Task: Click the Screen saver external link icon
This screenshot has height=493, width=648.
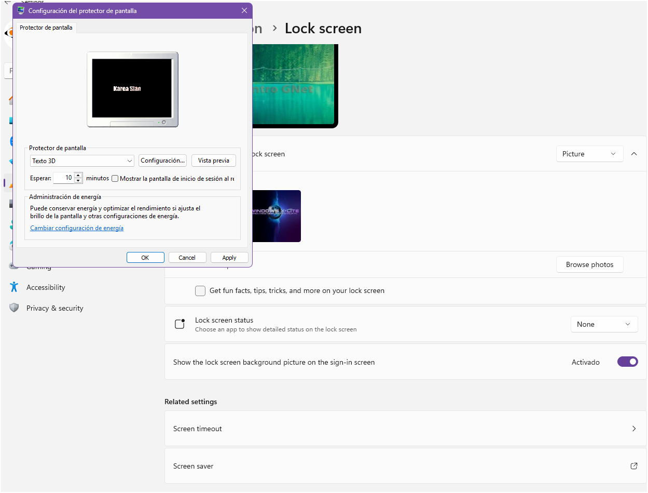Action: click(633, 466)
